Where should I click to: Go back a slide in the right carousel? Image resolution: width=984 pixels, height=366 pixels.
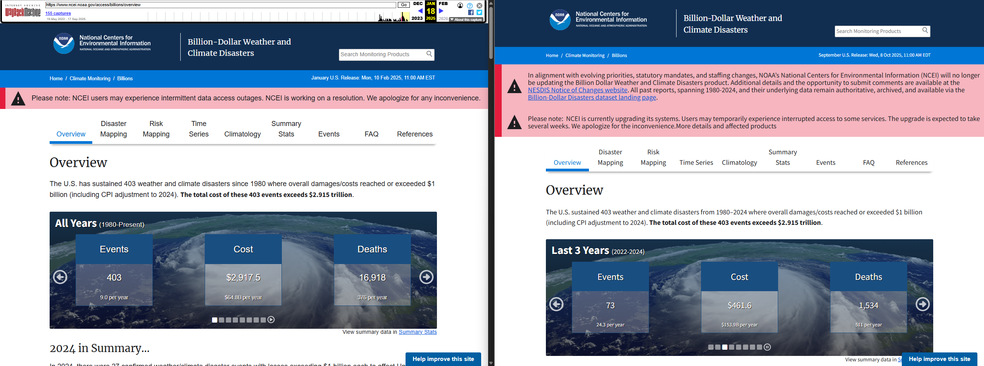(556, 304)
